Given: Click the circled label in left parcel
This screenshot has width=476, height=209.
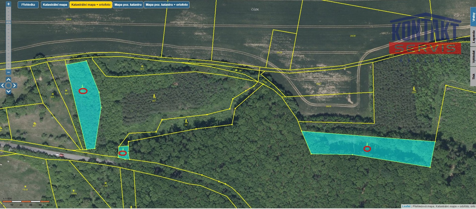Looking at the screenshot, I should click(x=83, y=91).
